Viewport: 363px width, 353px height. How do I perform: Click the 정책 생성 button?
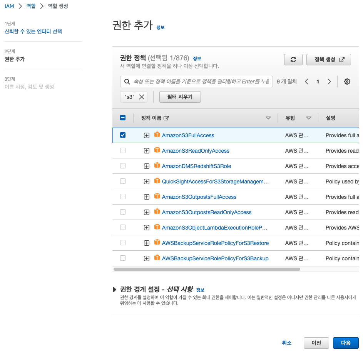[x=328, y=60]
